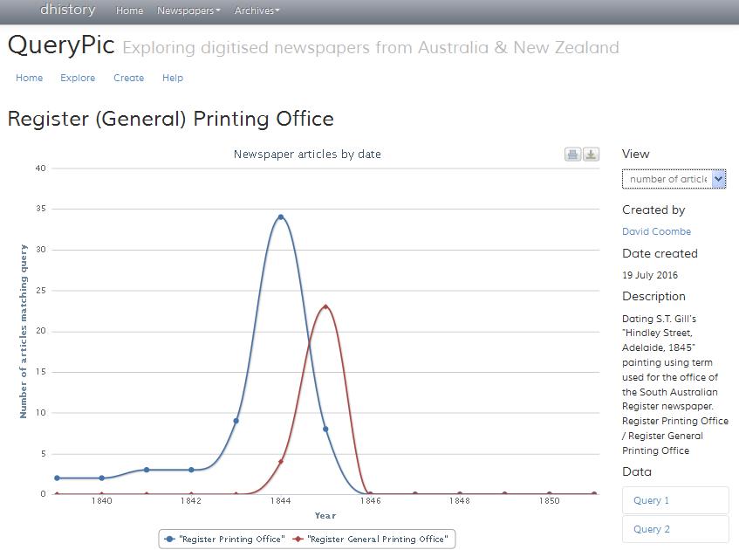This screenshot has width=739, height=550.
Task: Toggle "Register Printing Office" series in the legend
Action: tap(225, 540)
